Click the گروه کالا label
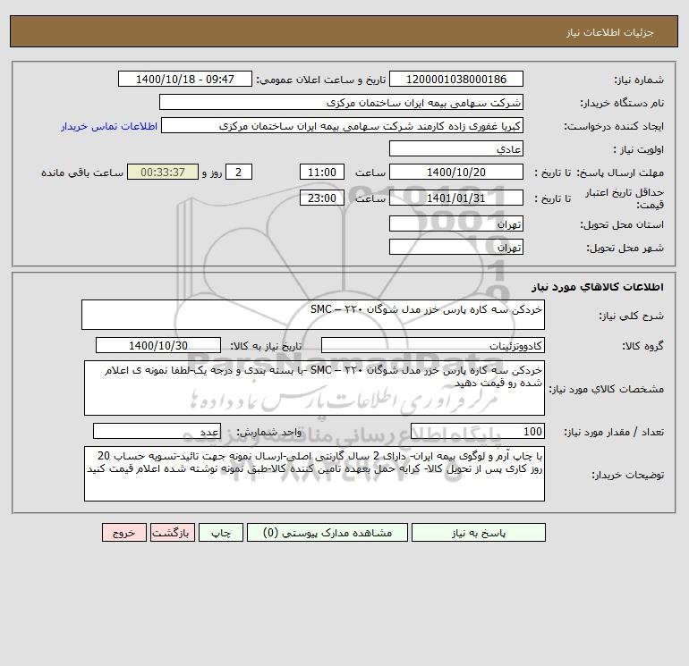The height and width of the screenshot is (666, 689). pos(642,346)
